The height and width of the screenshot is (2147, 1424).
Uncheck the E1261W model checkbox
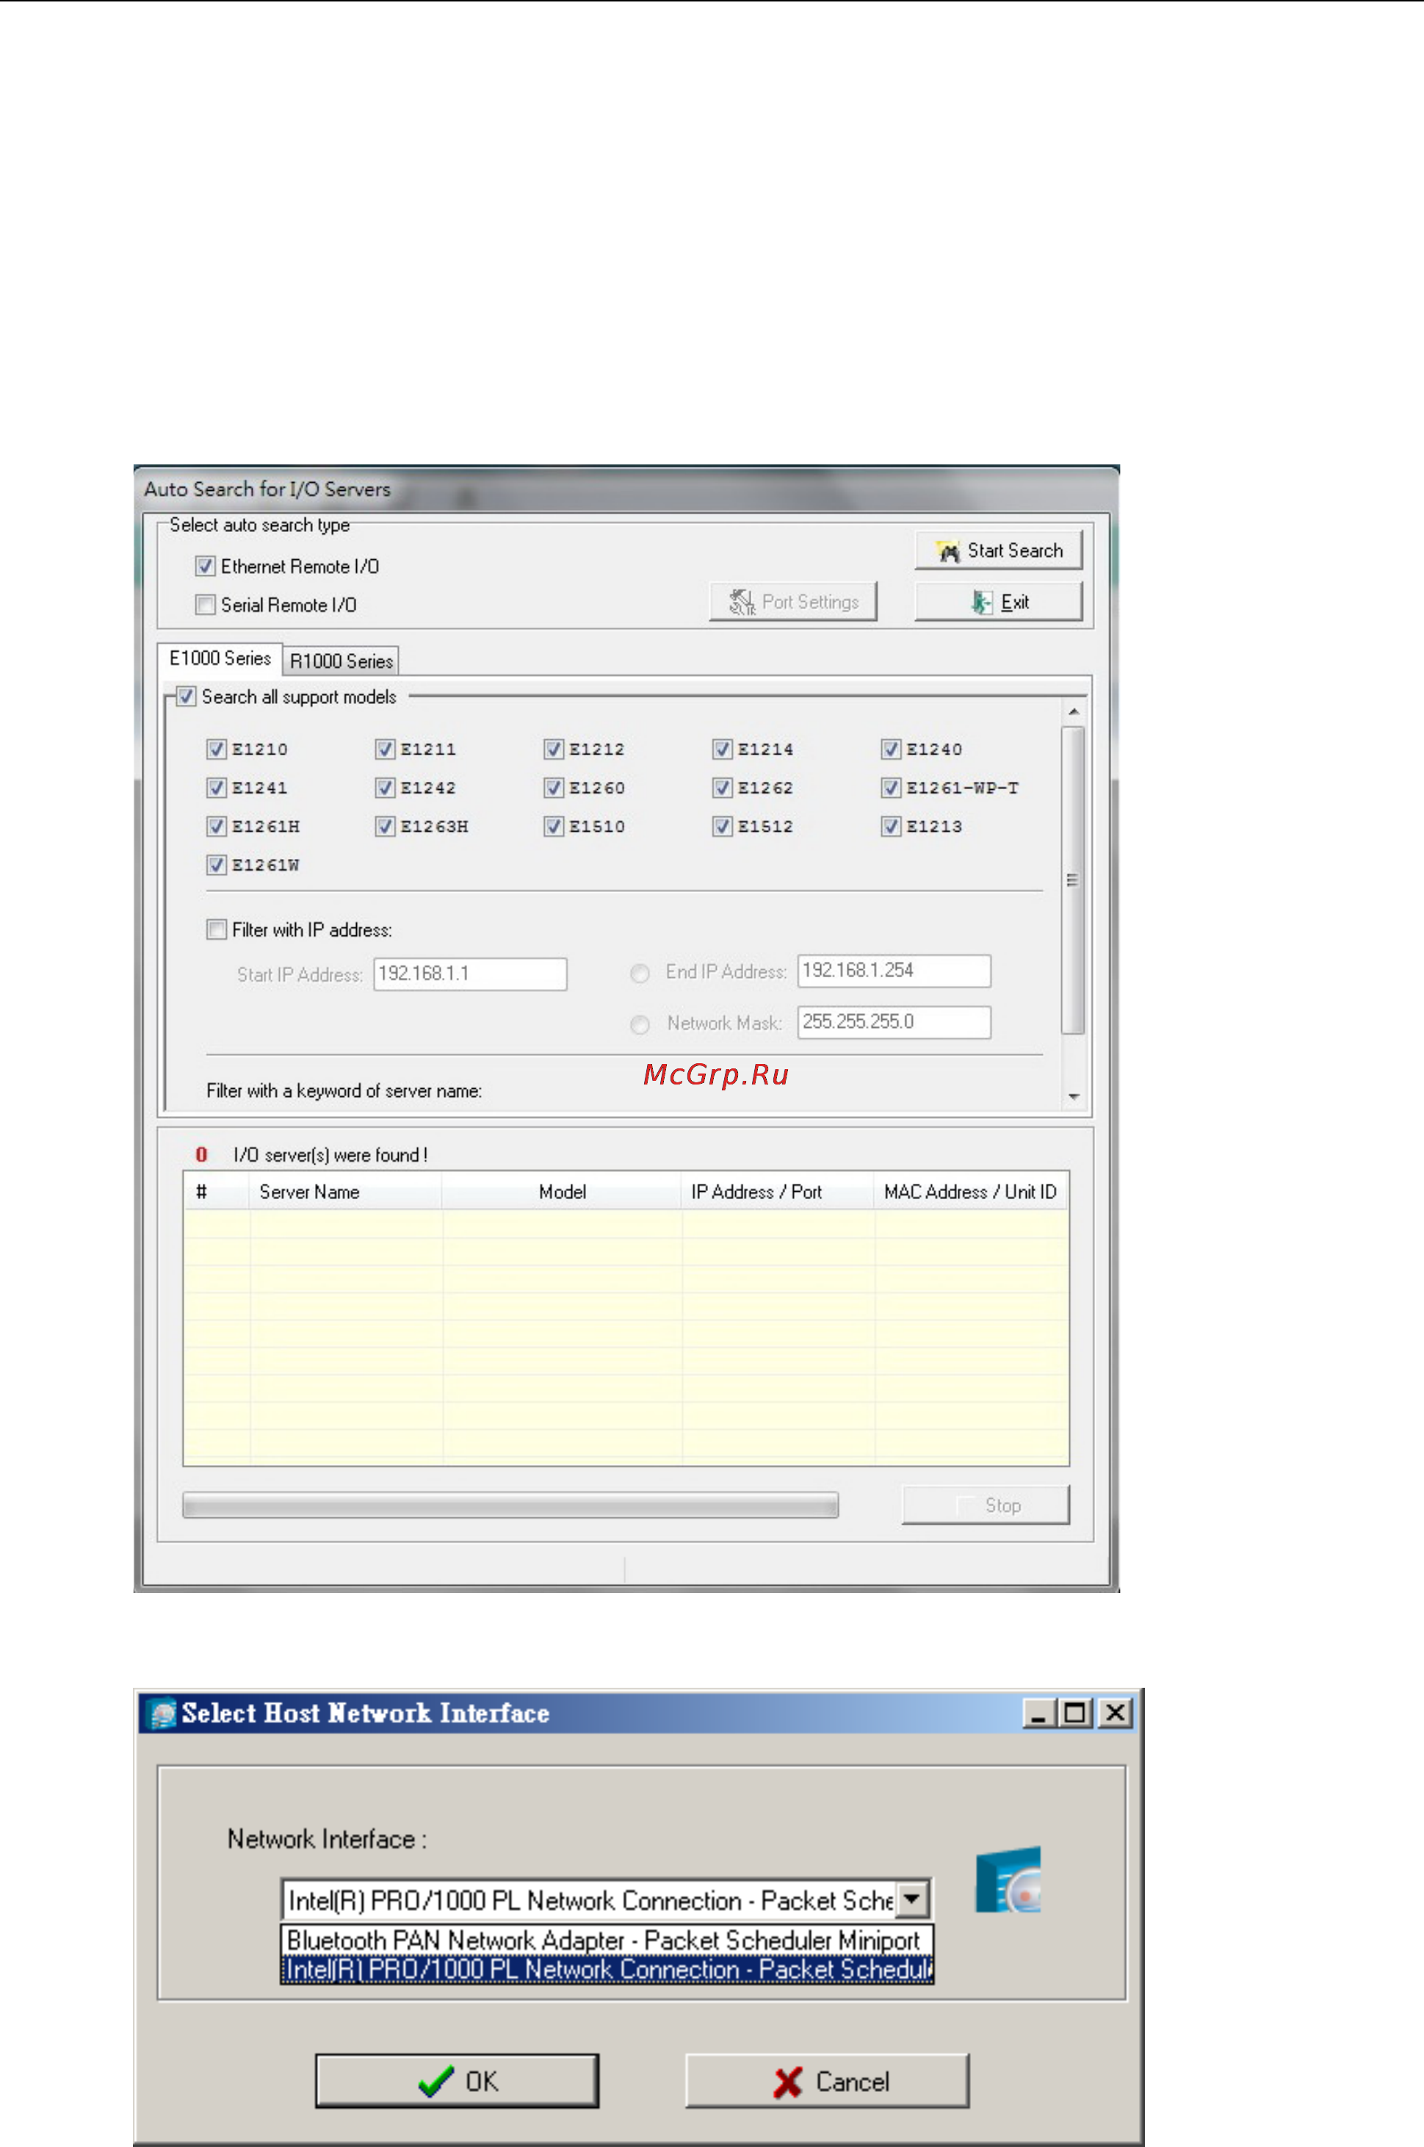click(216, 865)
